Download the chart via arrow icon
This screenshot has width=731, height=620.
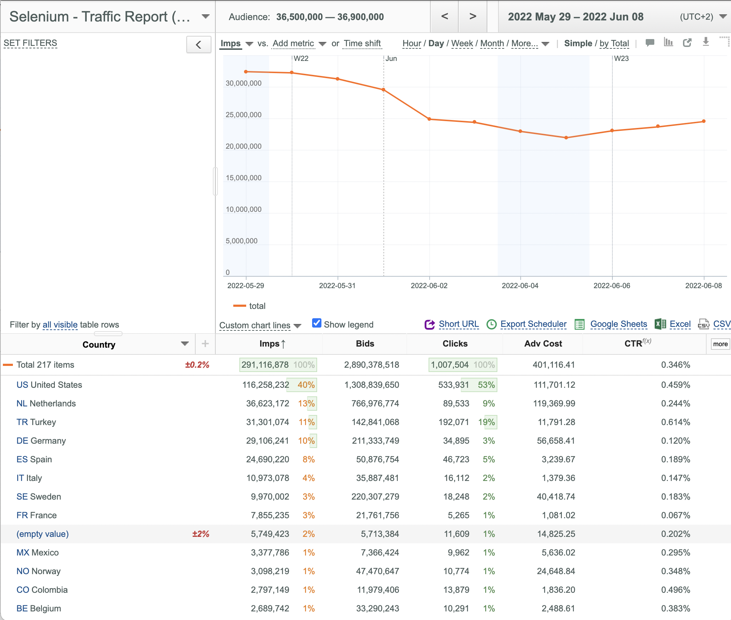[706, 42]
